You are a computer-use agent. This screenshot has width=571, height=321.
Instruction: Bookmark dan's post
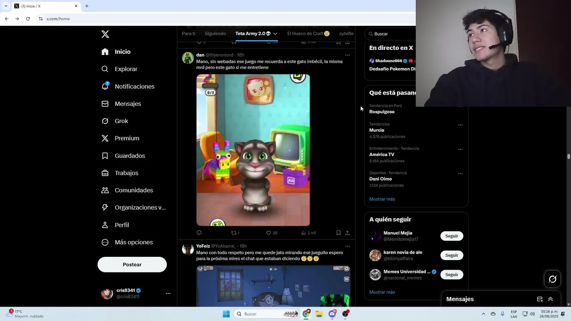click(x=339, y=233)
